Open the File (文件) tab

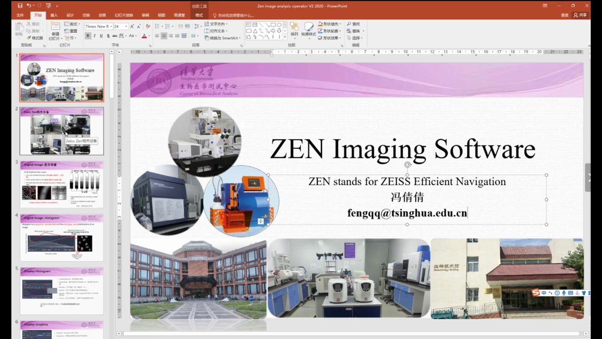[20, 15]
